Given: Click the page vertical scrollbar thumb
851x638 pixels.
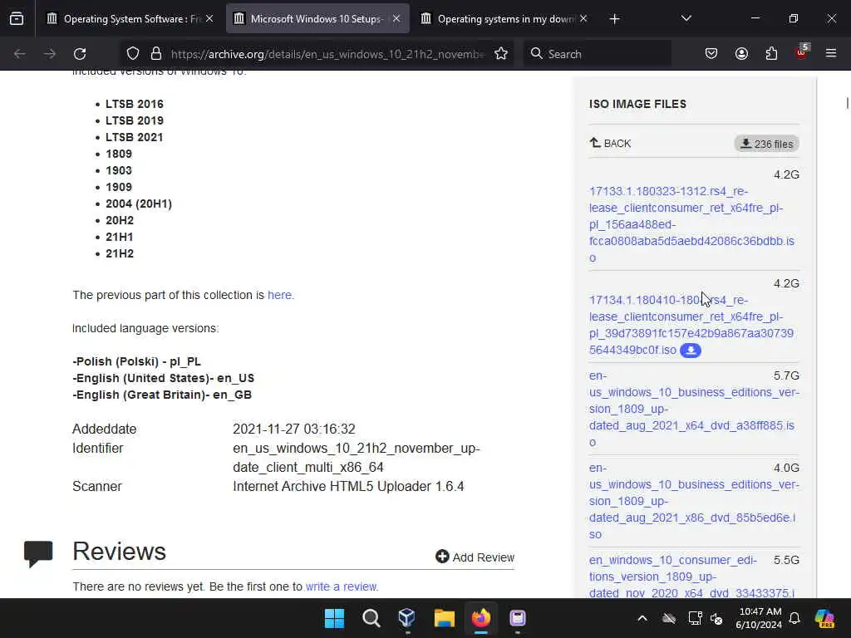Looking at the screenshot, I should click(x=847, y=102).
